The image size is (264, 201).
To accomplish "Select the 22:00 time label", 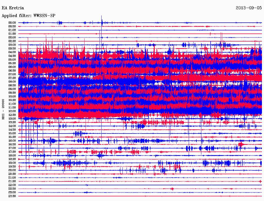I will click(12, 185).
